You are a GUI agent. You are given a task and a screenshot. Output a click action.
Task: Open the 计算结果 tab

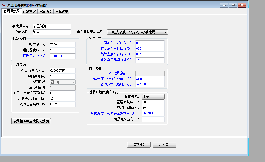(x=62, y=12)
